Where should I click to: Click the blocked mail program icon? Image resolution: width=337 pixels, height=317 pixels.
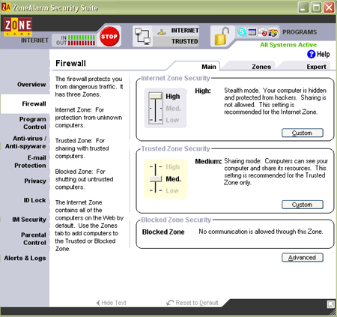[x=263, y=32]
